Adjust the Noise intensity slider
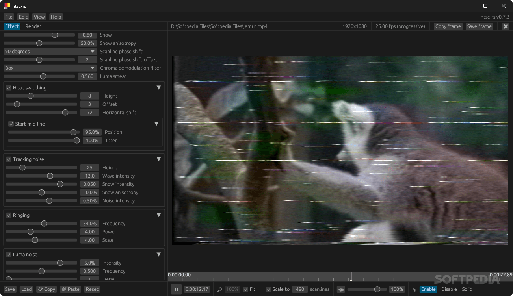This screenshot has height=296, width=513. pyautogui.click(x=42, y=201)
